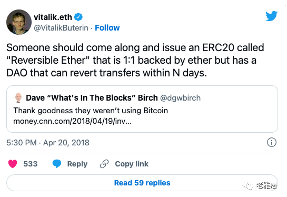Open the money.cnn.com link in quoted tweet
The width and height of the screenshot is (287, 197).
(73, 121)
